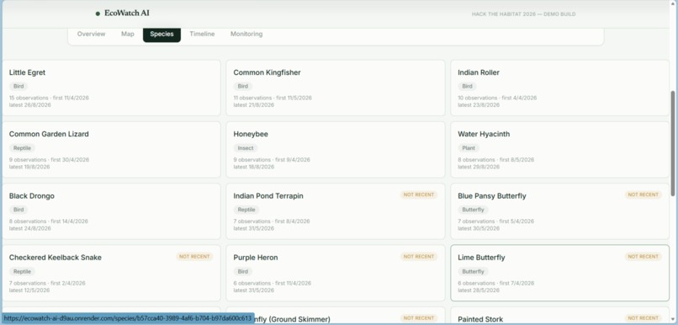The width and height of the screenshot is (678, 325).
Task: Click the '15 observations' line on Little Egret
Action: (x=49, y=98)
